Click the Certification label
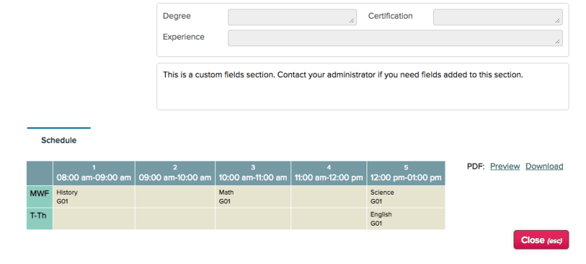The height and width of the screenshot is (264, 586). click(x=390, y=16)
